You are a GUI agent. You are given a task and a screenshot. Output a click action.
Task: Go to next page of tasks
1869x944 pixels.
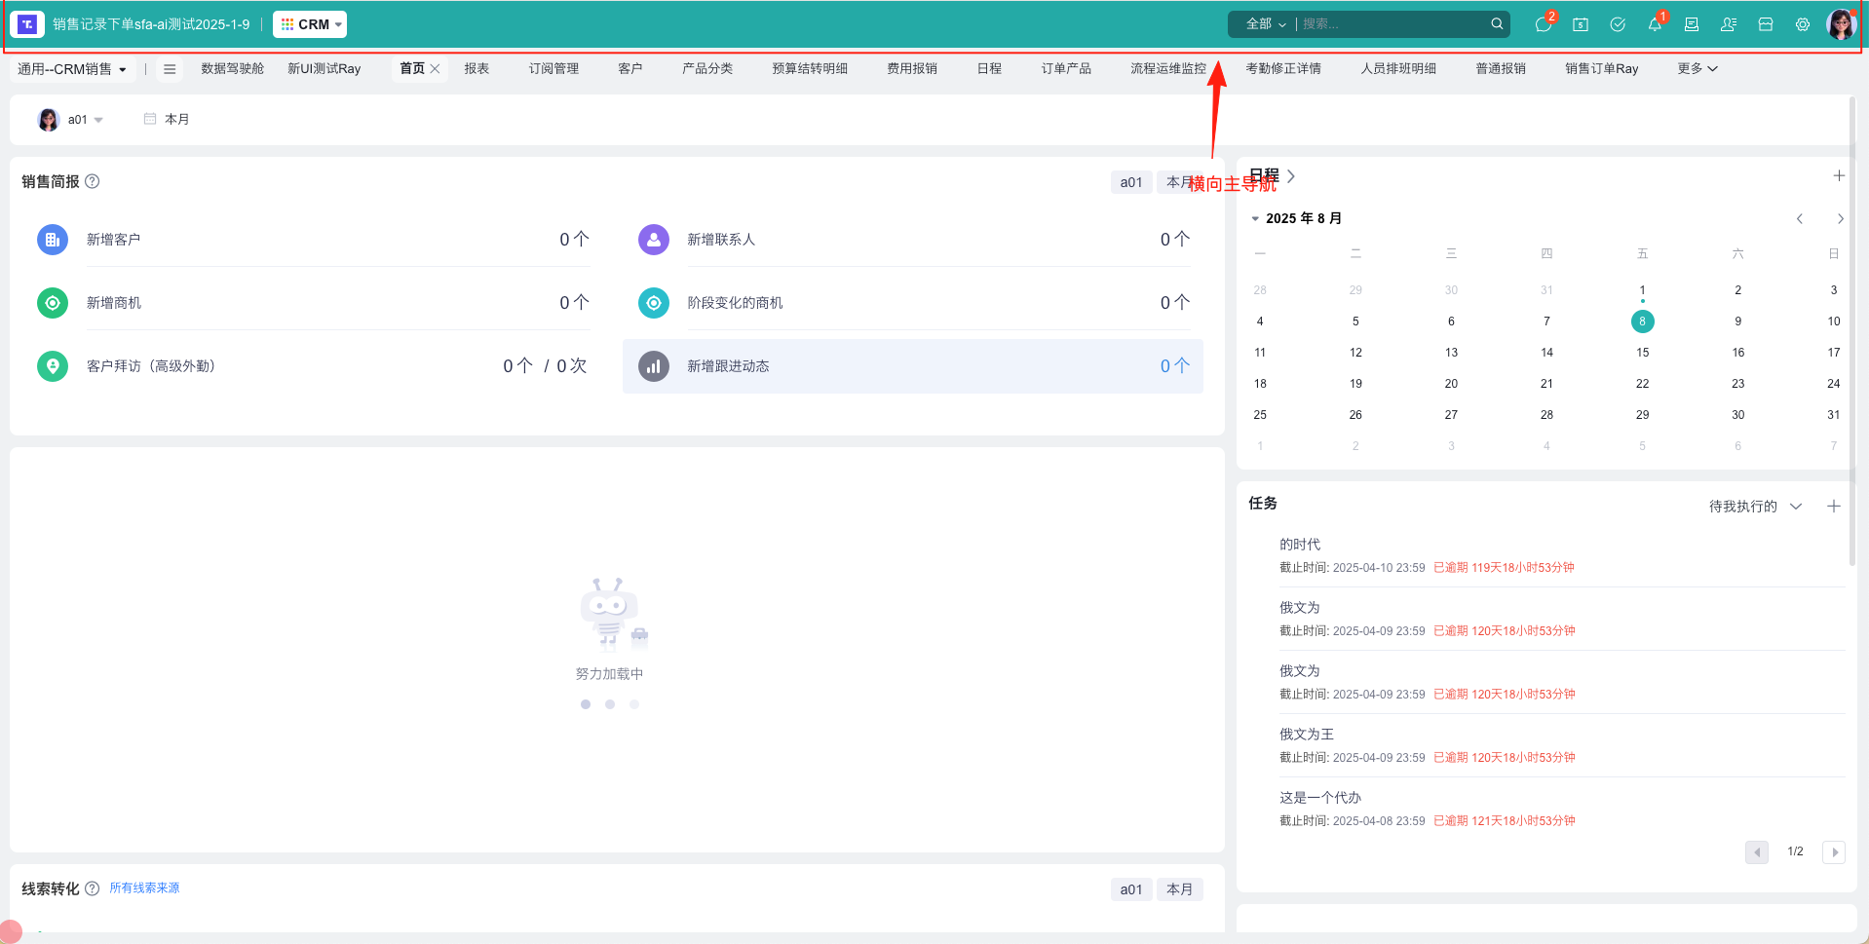(x=1834, y=852)
